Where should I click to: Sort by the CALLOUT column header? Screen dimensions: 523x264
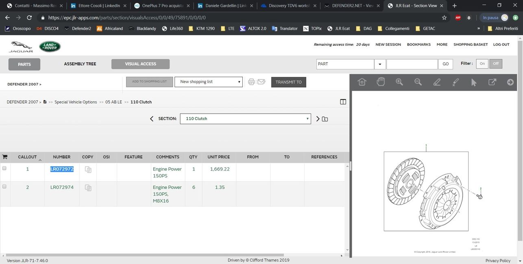click(27, 157)
